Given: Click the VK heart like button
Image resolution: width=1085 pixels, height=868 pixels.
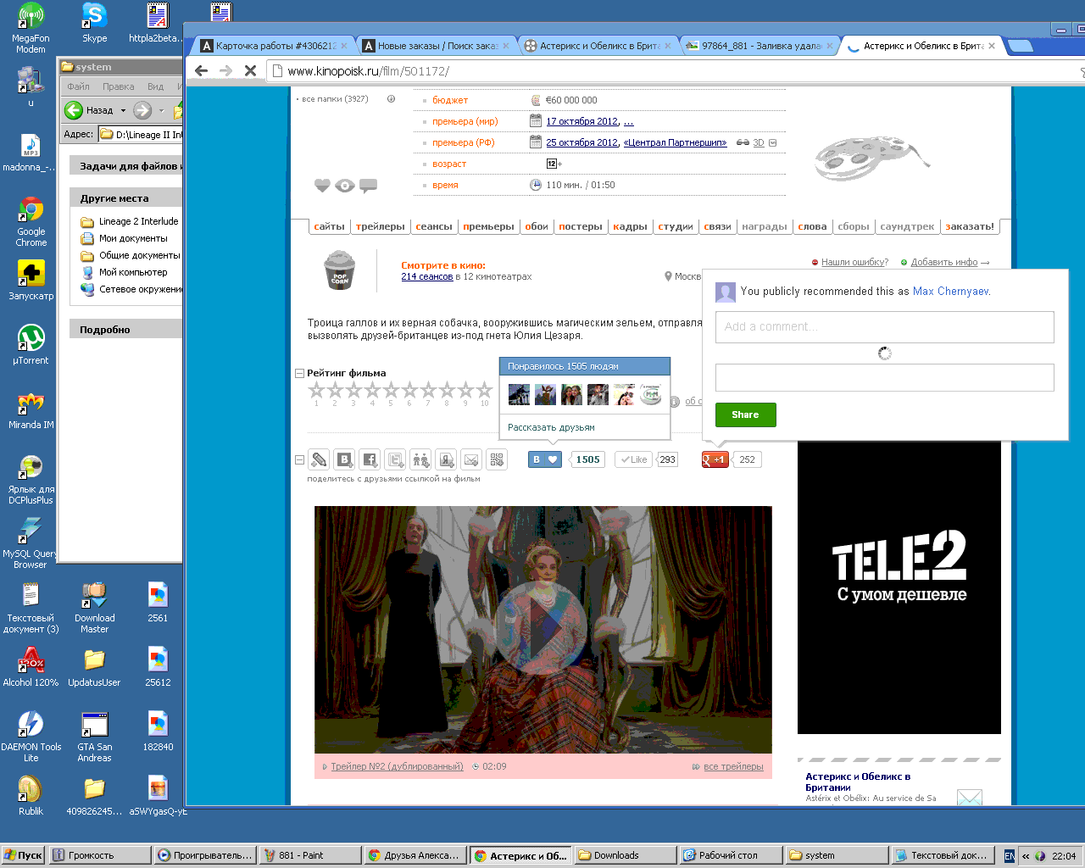Looking at the screenshot, I should (545, 459).
